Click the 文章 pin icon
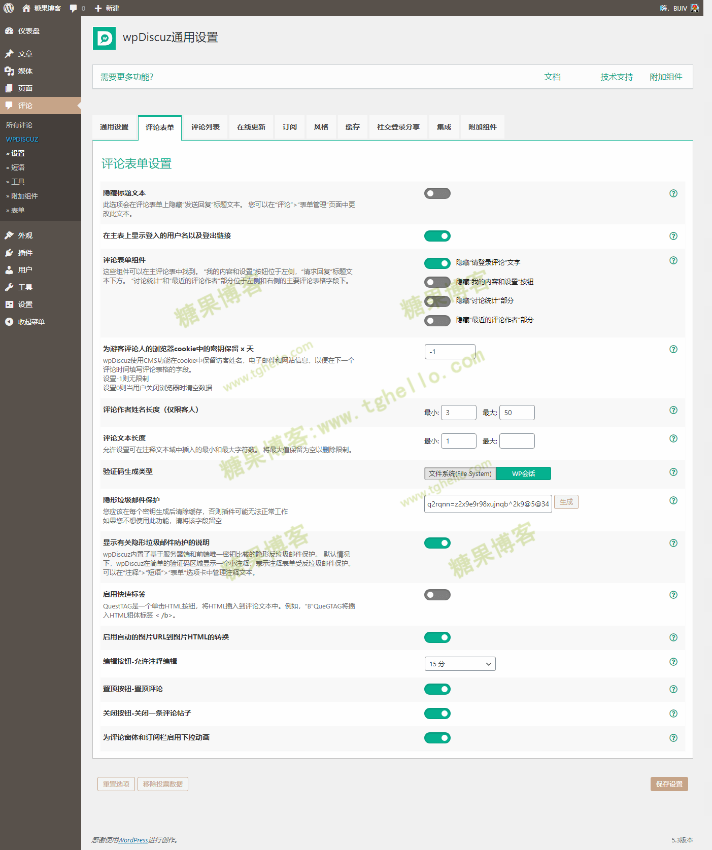 pos(9,54)
